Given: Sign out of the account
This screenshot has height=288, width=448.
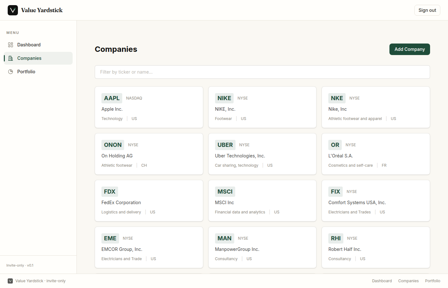Looking at the screenshot, I should (427, 10).
